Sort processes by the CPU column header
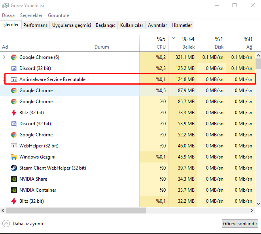The width and height of the screenshot is (261, 234). [154, 43]
